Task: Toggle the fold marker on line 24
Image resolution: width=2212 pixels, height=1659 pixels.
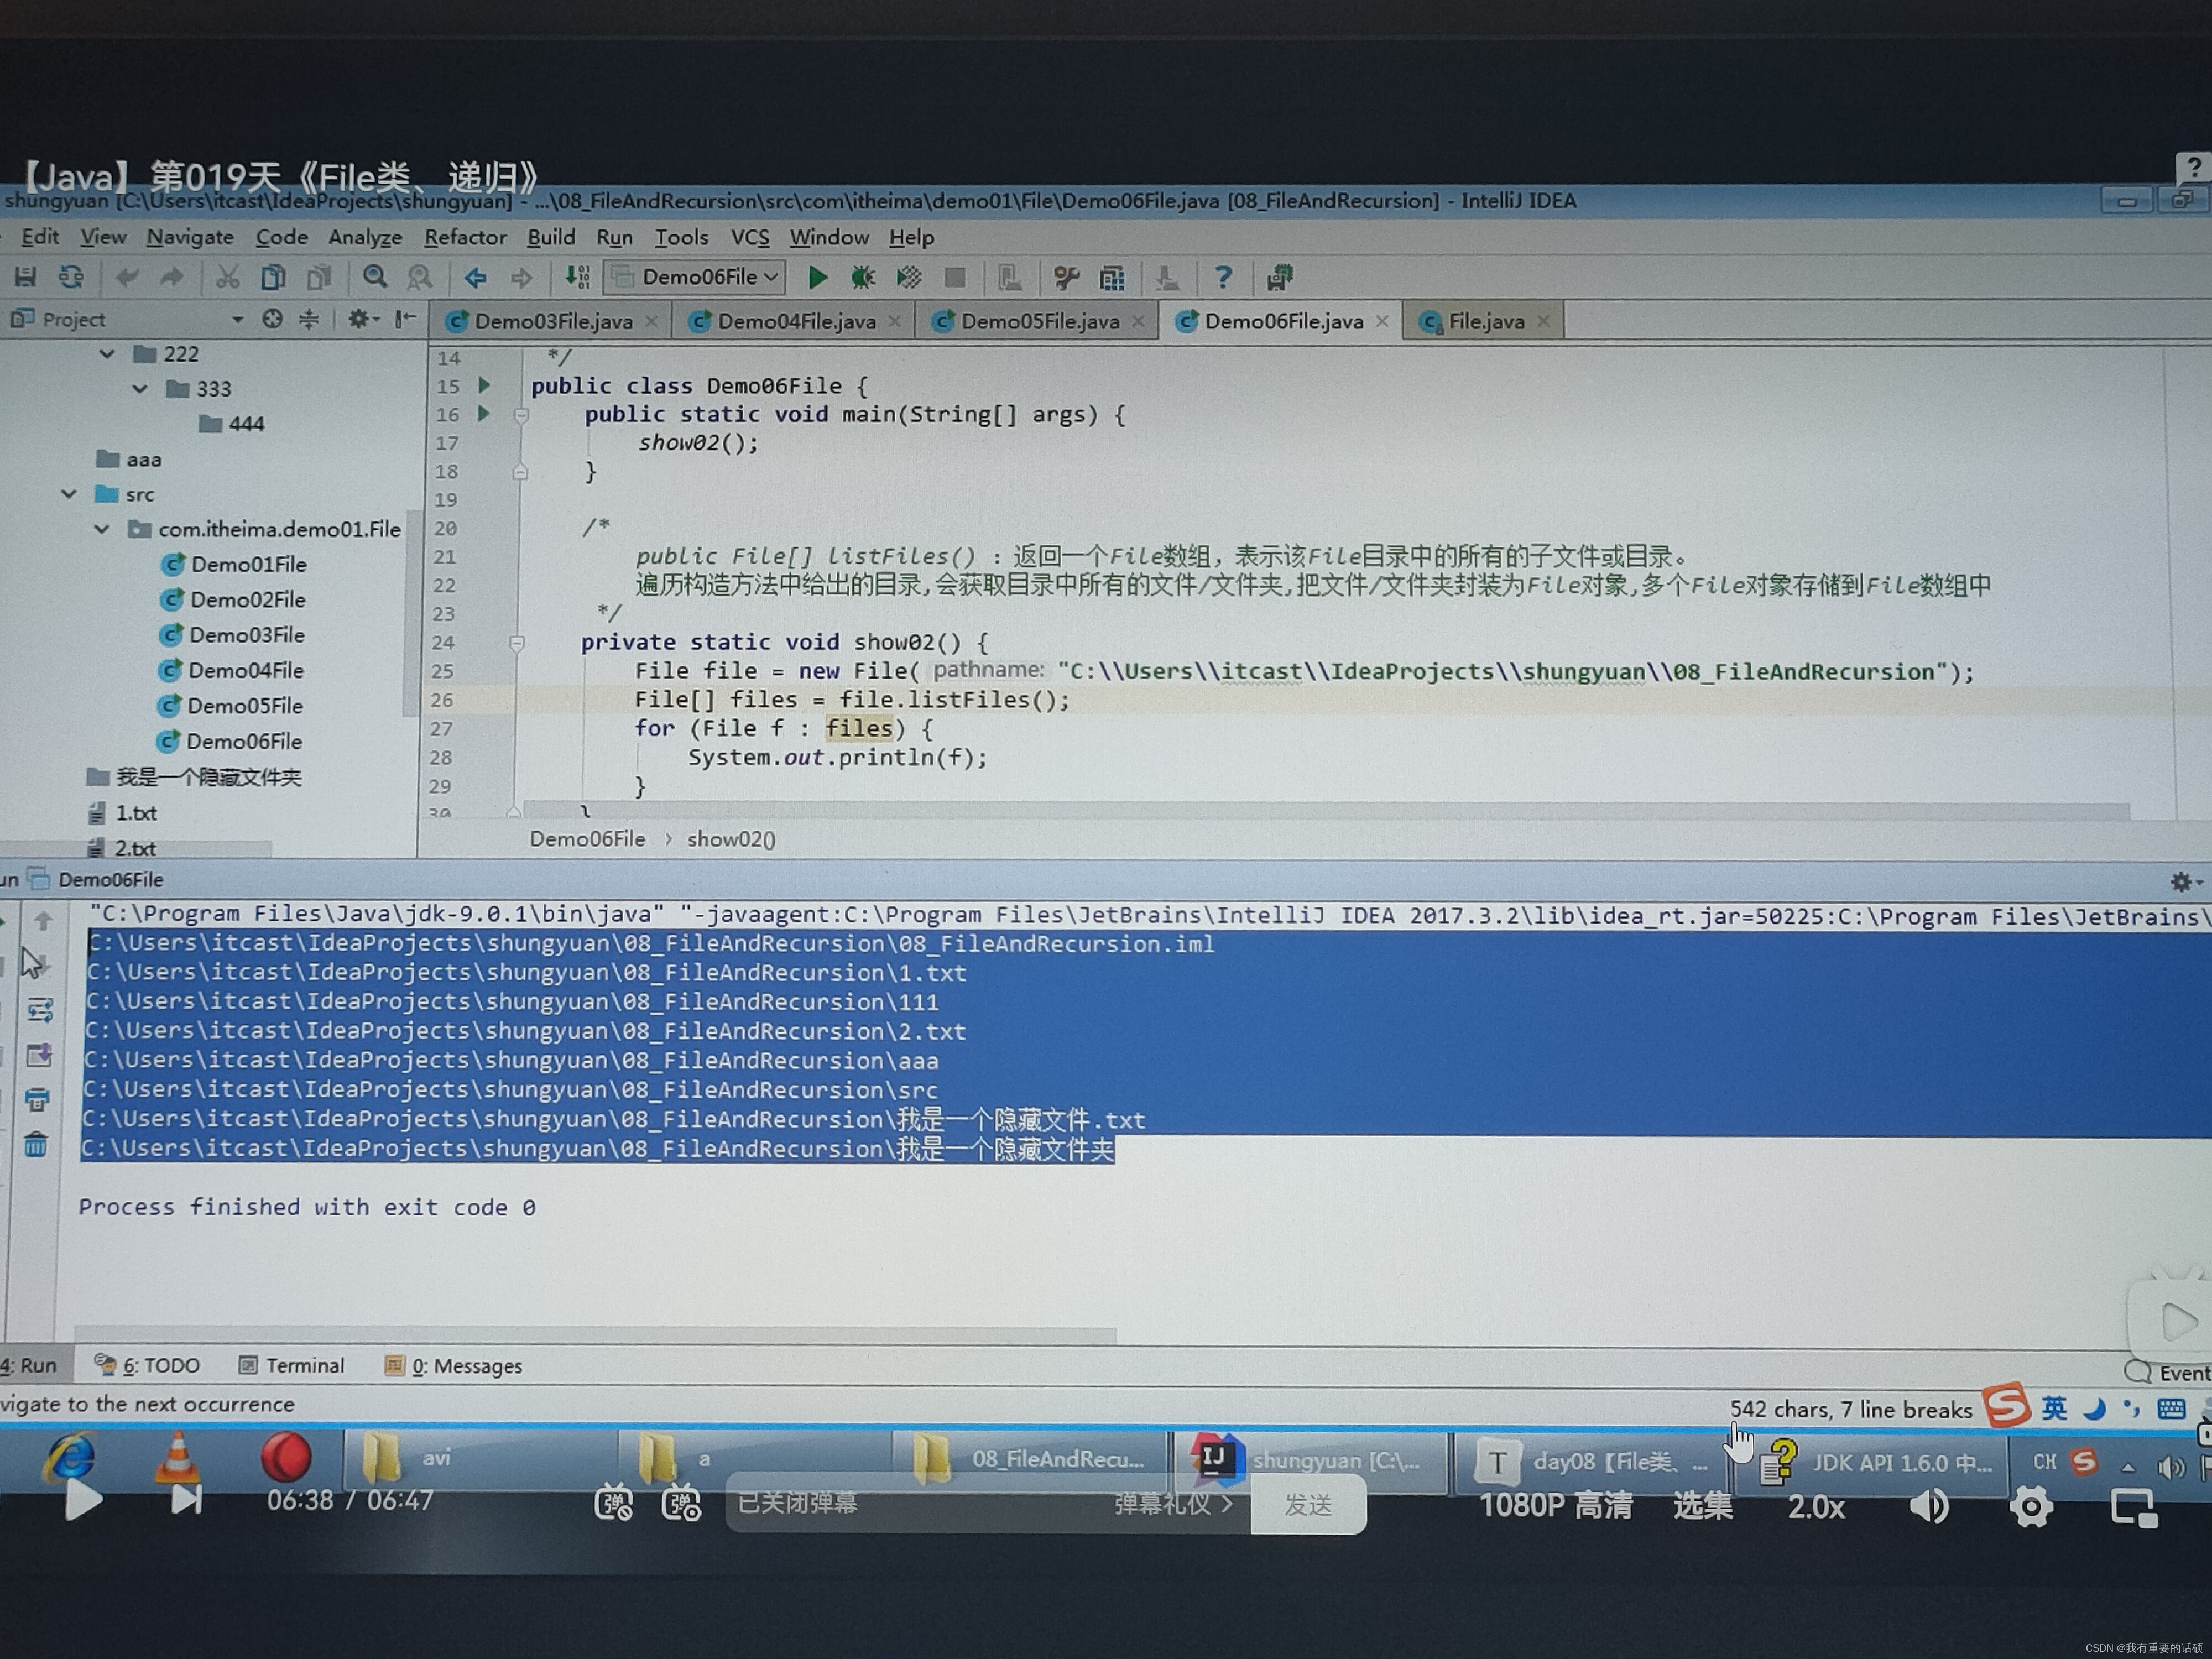Action: tap(517, 643)
